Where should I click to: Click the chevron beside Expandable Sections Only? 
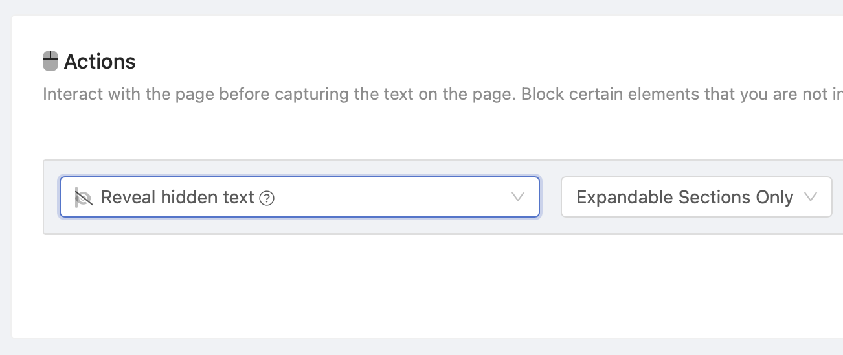[x=810, y=197]
